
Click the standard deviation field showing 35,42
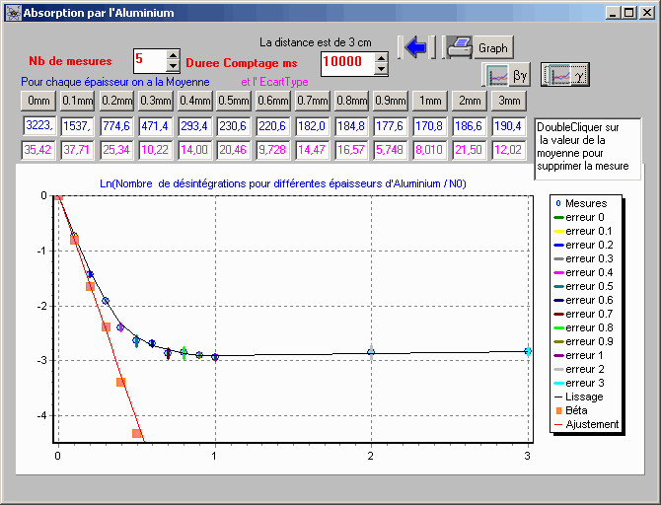pyautogui.click(x=39, y=150)
